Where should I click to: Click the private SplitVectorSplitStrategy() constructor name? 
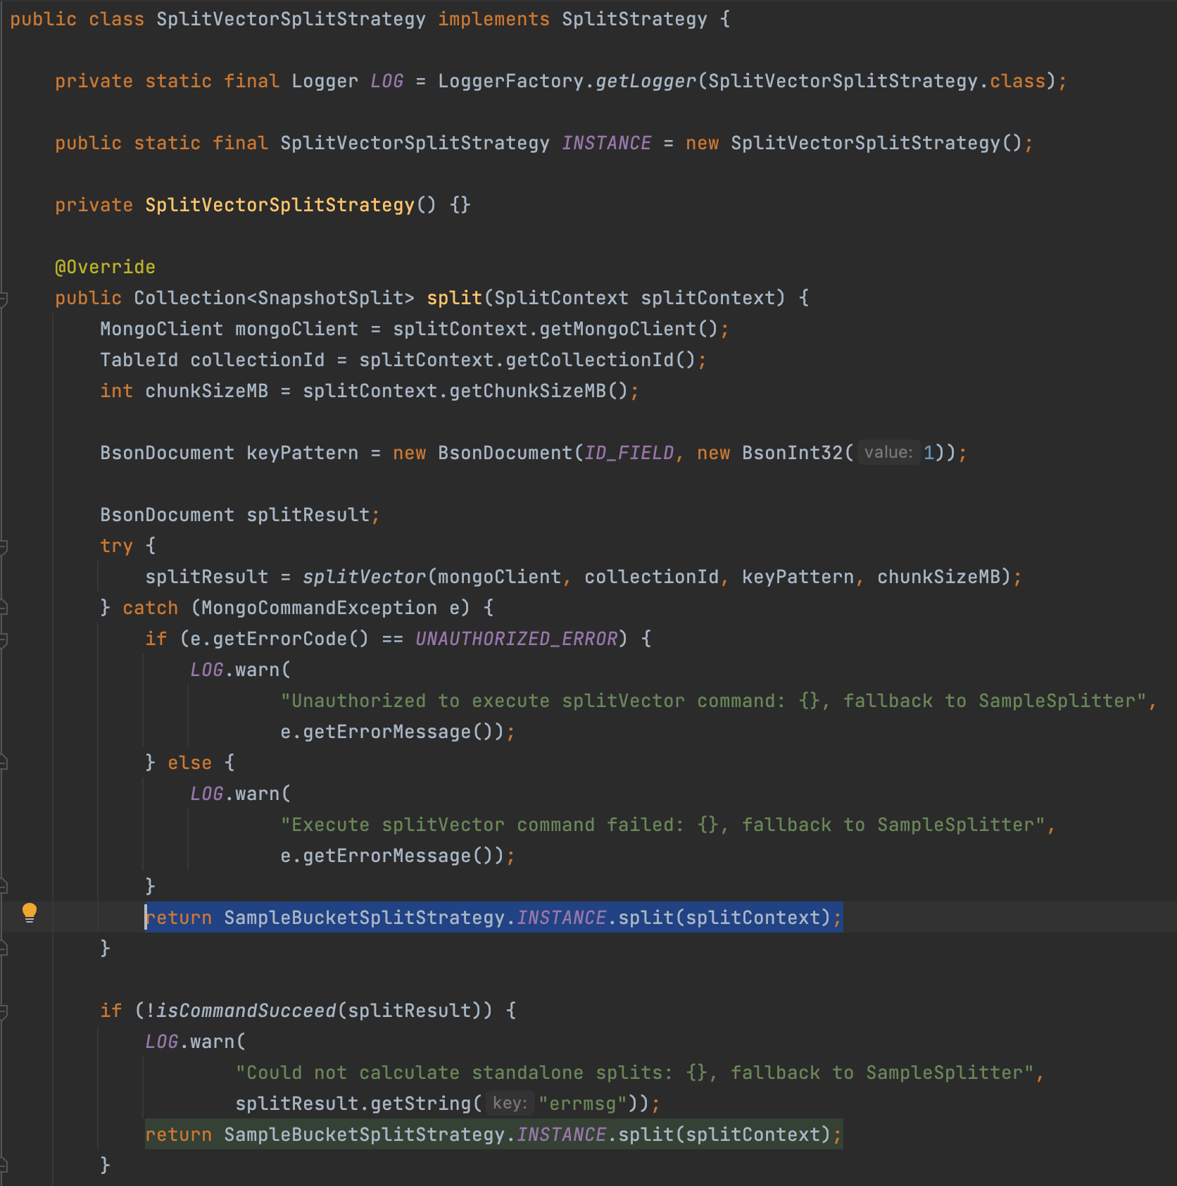(279, 205)
